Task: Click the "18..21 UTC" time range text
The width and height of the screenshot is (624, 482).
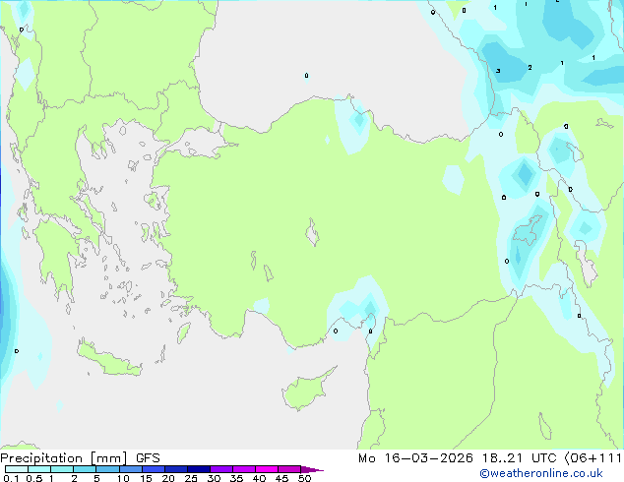Action: pyautogui.click(x=520, y=458)
